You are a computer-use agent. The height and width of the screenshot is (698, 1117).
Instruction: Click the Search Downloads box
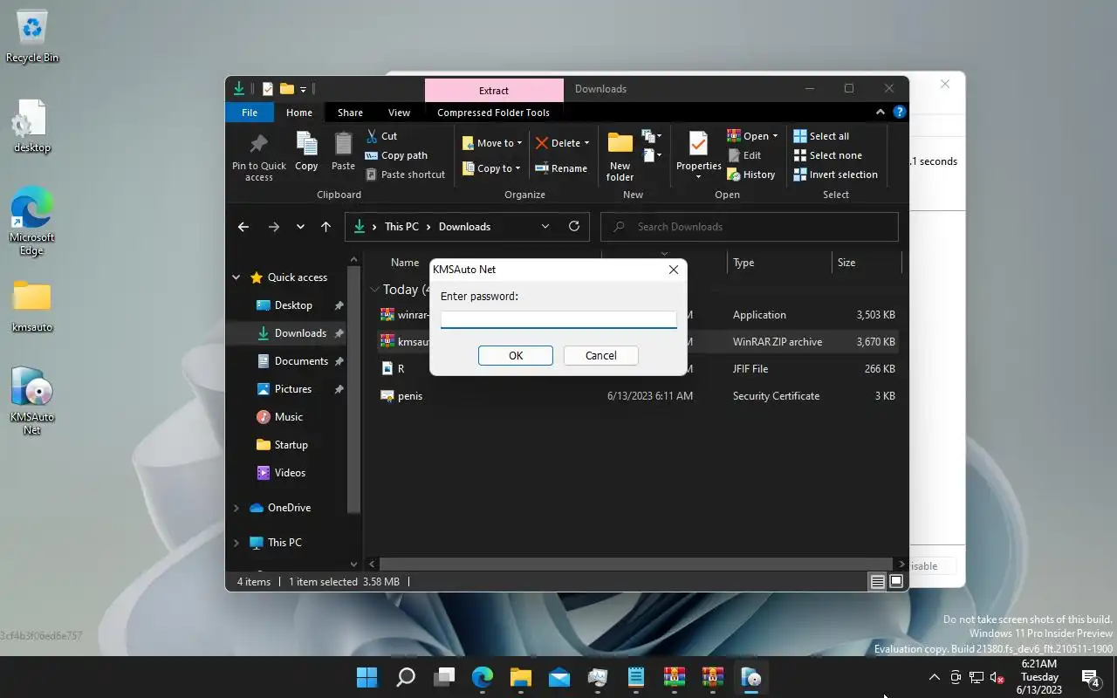coord(750,227)
